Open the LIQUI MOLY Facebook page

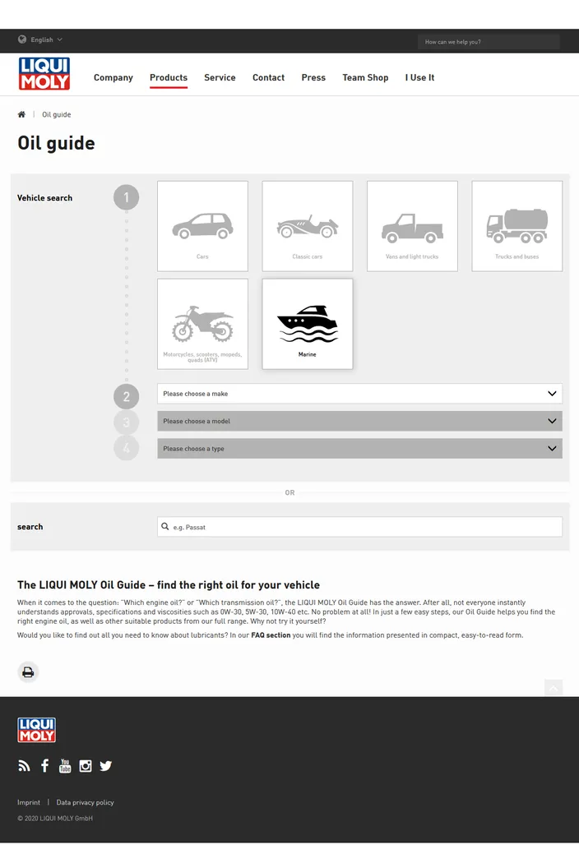coord(45,765)
